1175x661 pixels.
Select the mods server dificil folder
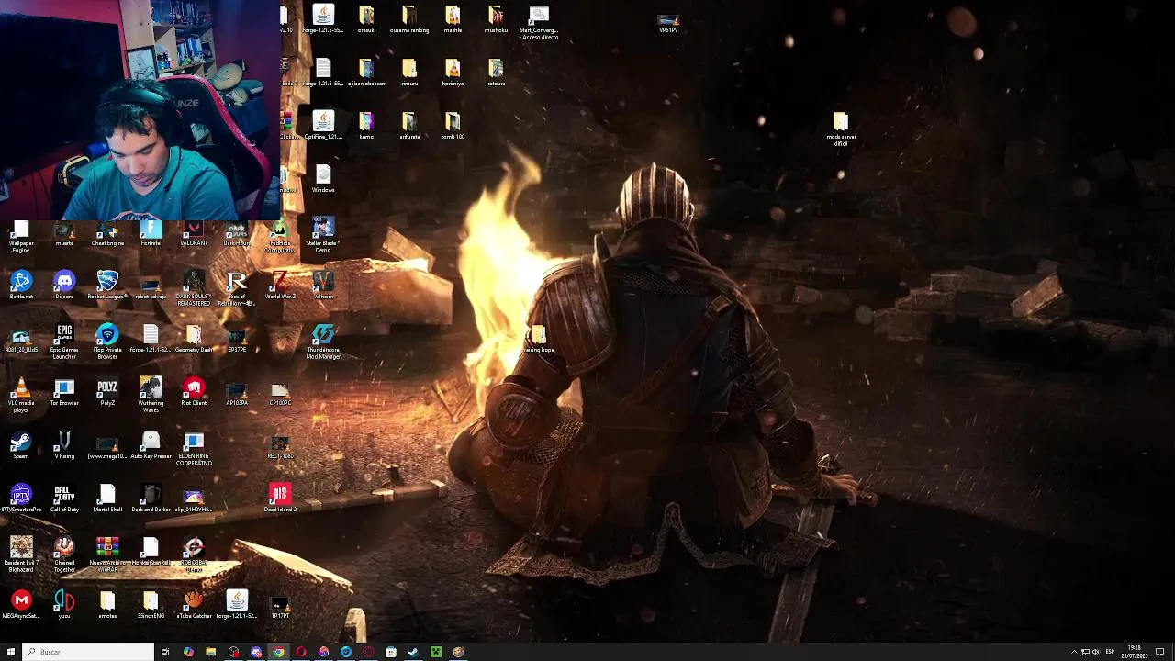[x=841, y=130]
